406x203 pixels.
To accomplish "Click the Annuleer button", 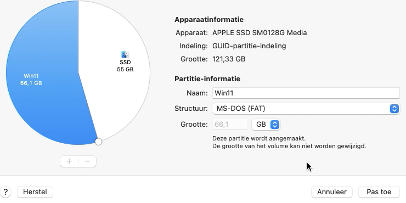I will (332, 192).
